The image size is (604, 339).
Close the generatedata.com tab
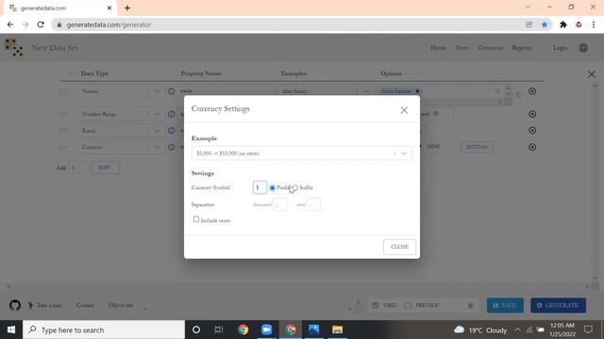tap(109, 8)
